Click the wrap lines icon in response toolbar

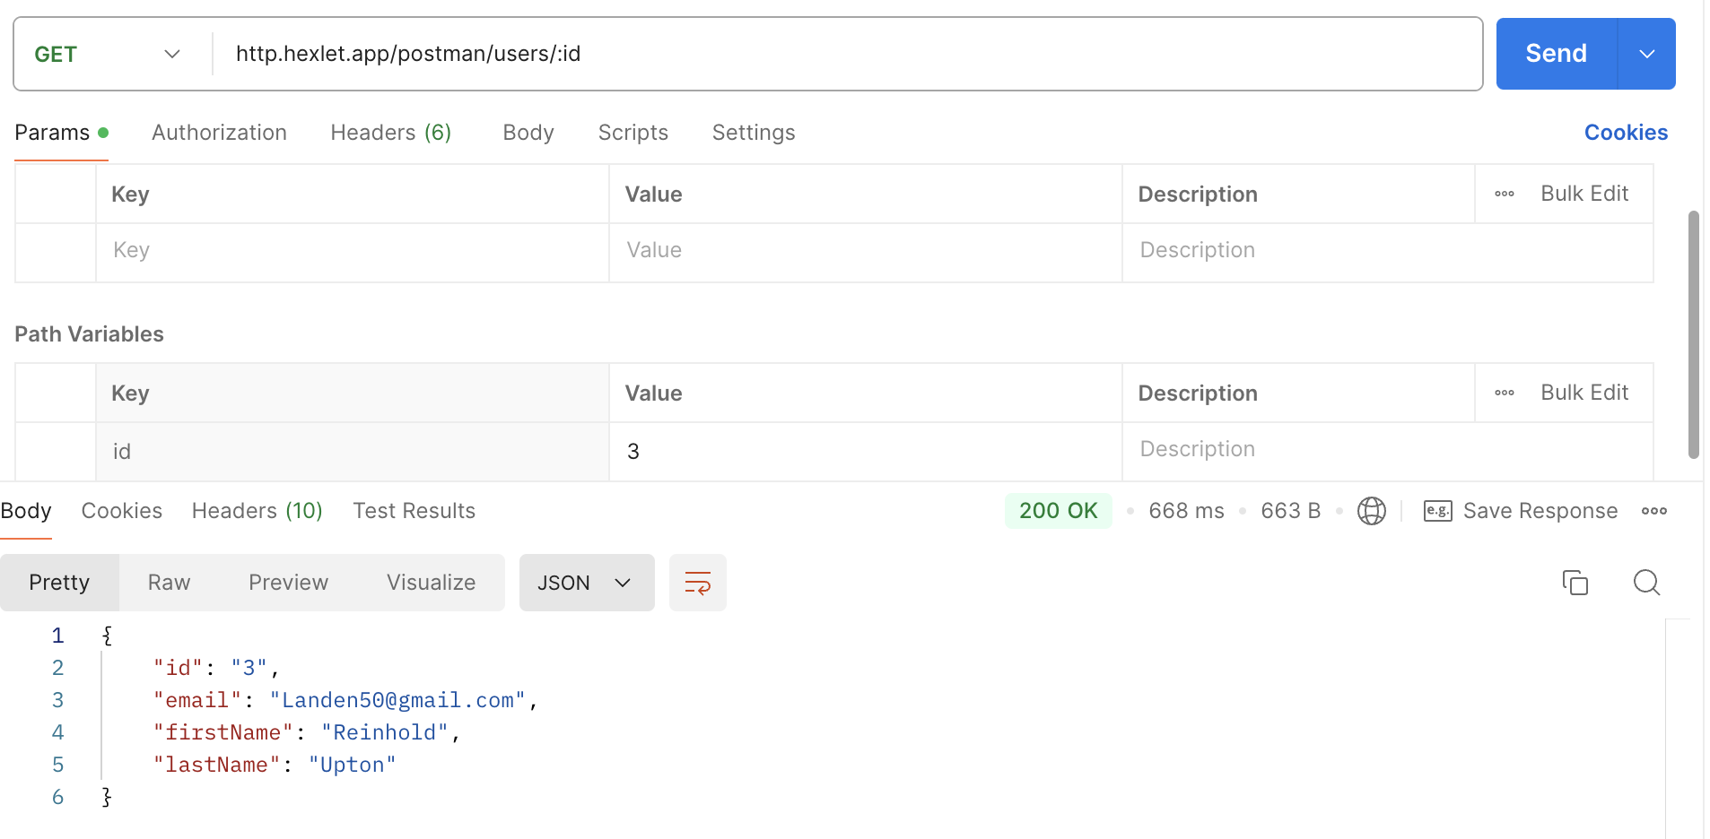click(697, 583)
